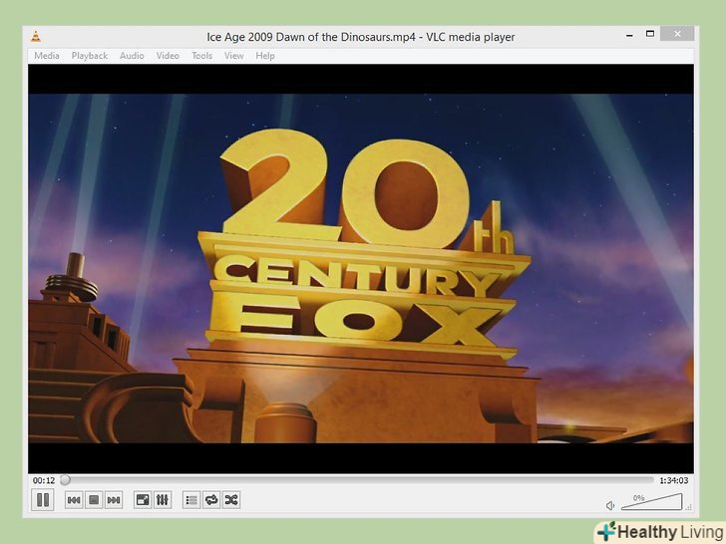
Task: Toggle random shuffle playback
Action: [231, 500]
